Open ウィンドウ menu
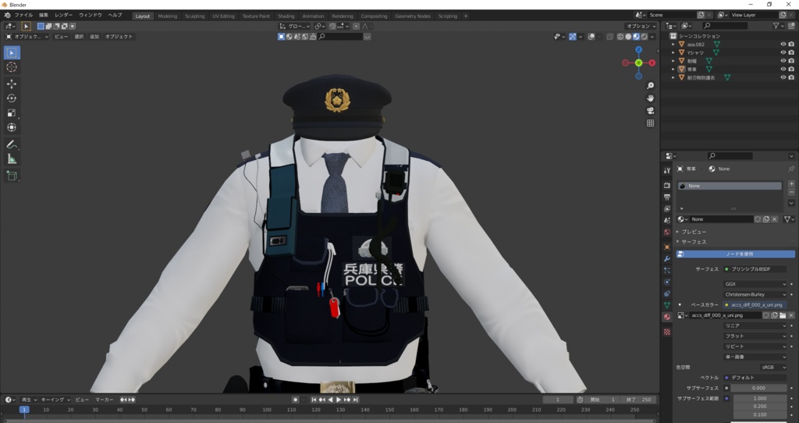Viewport: 799px width, 423px height. tap(91, 16)
